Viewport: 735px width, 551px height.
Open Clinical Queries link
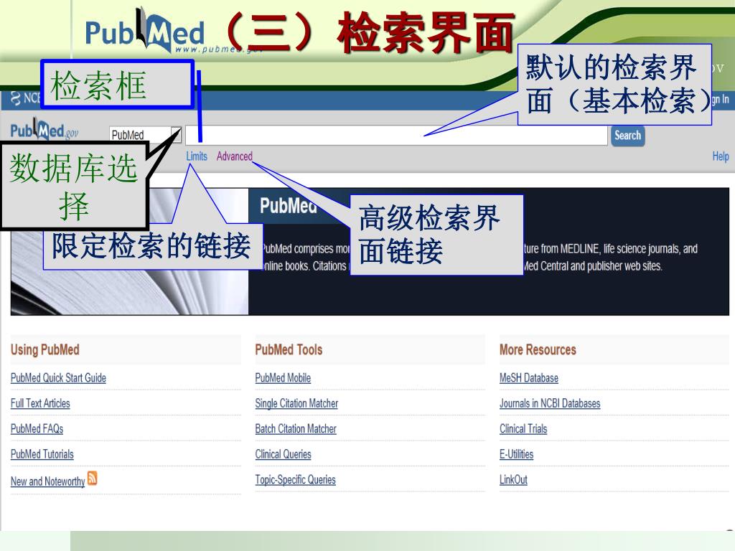point(283,454)
